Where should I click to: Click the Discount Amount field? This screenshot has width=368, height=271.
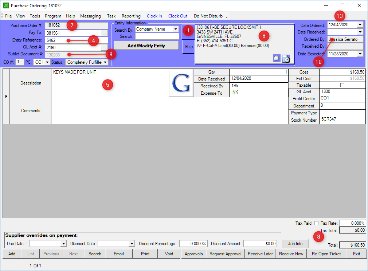click(260, 244)
